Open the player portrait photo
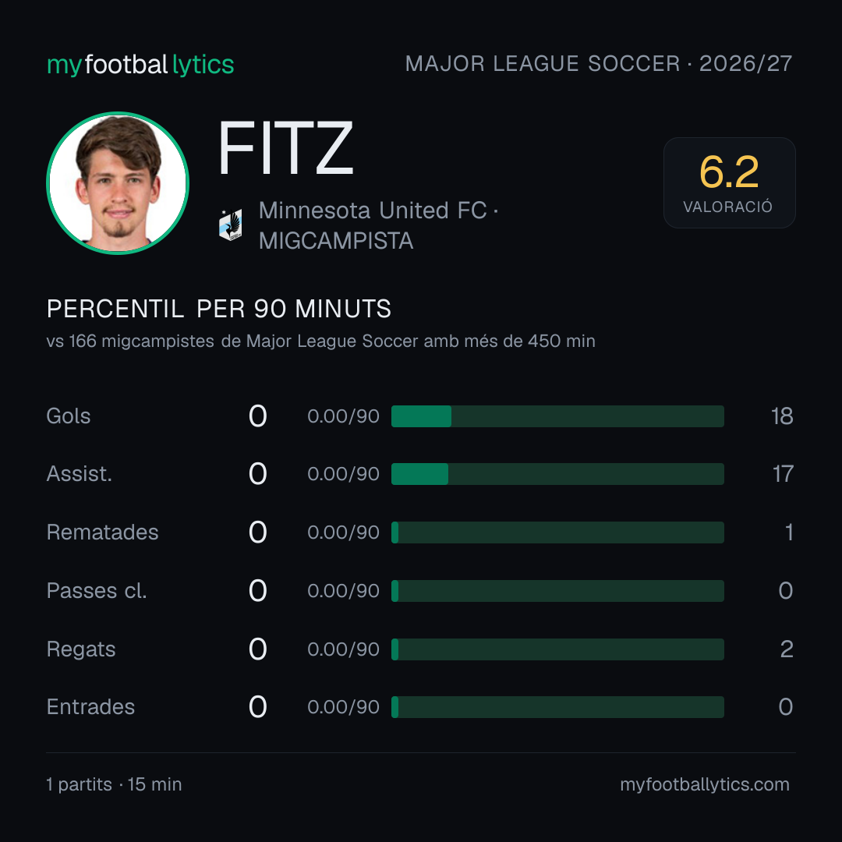Viewport: 842px width, 842px height. coord(118,182)
